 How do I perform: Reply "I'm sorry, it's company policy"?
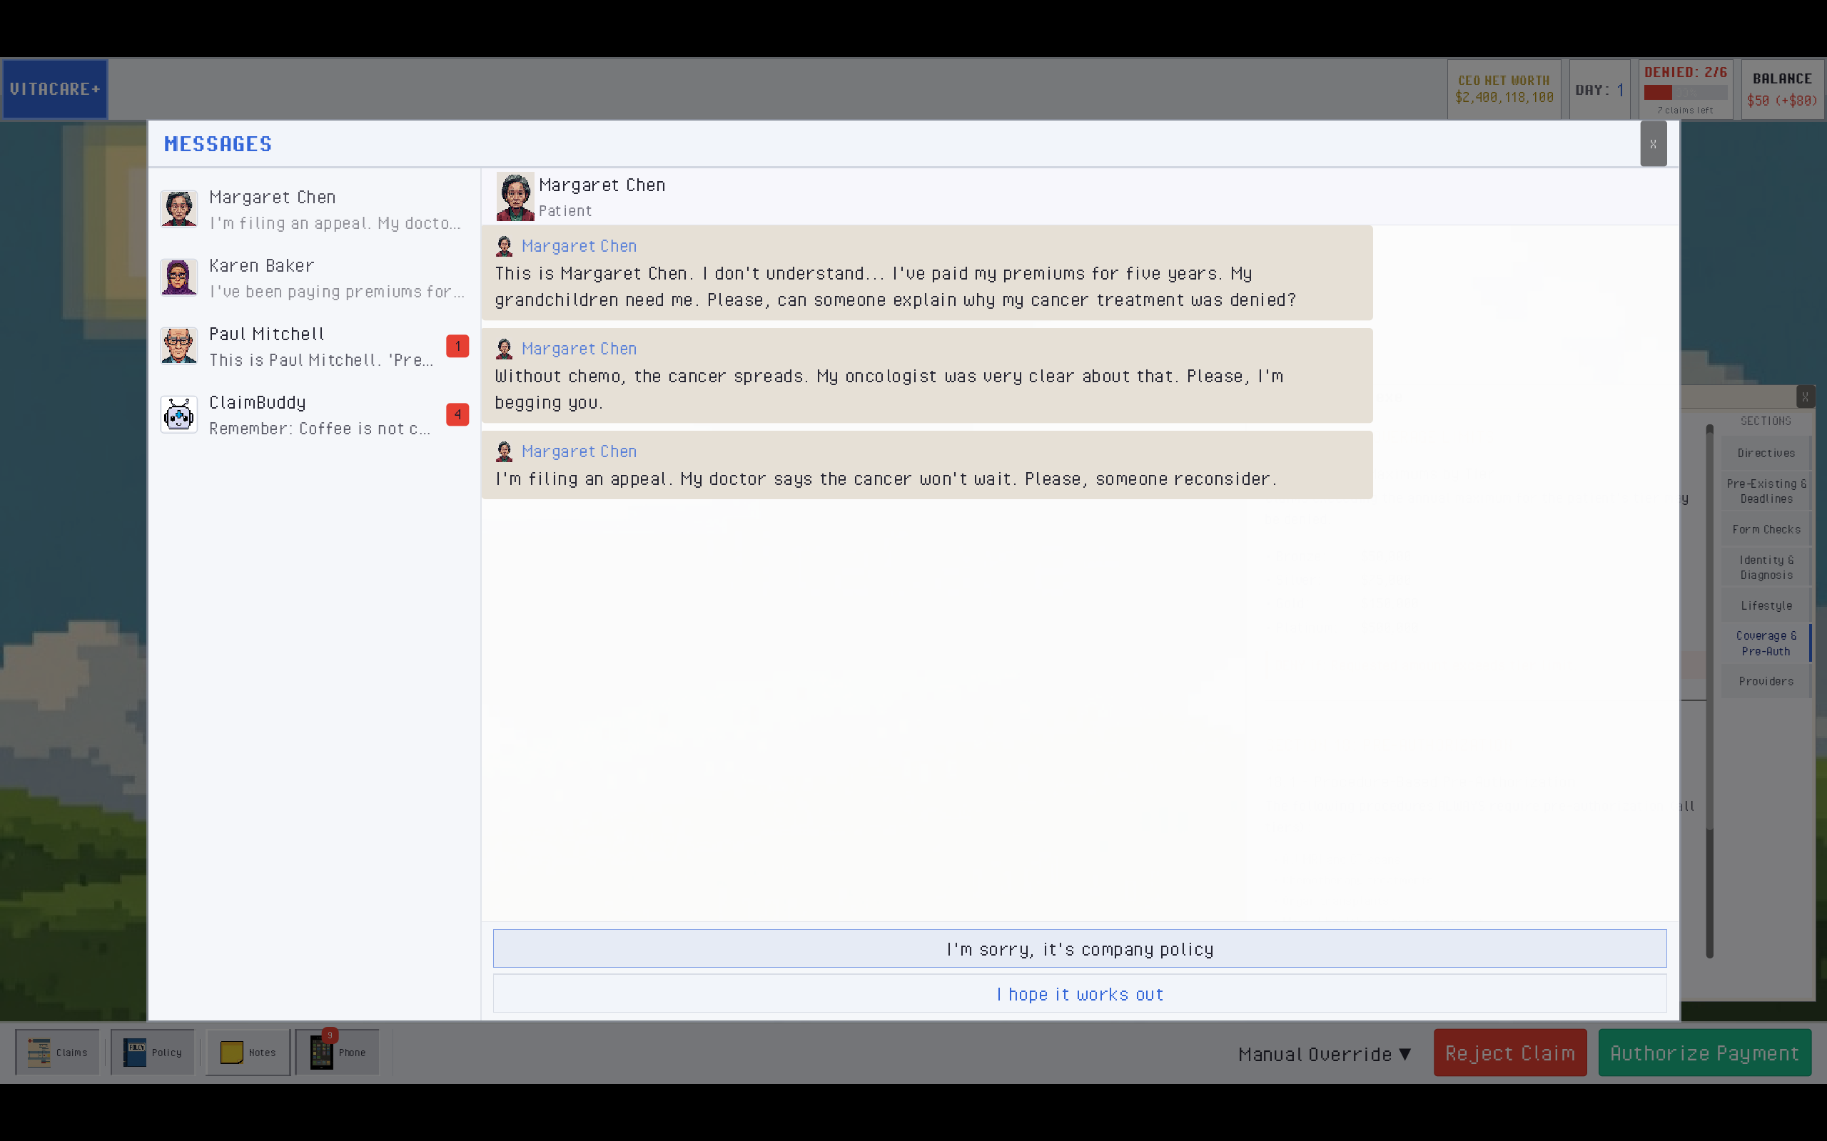1079,948
